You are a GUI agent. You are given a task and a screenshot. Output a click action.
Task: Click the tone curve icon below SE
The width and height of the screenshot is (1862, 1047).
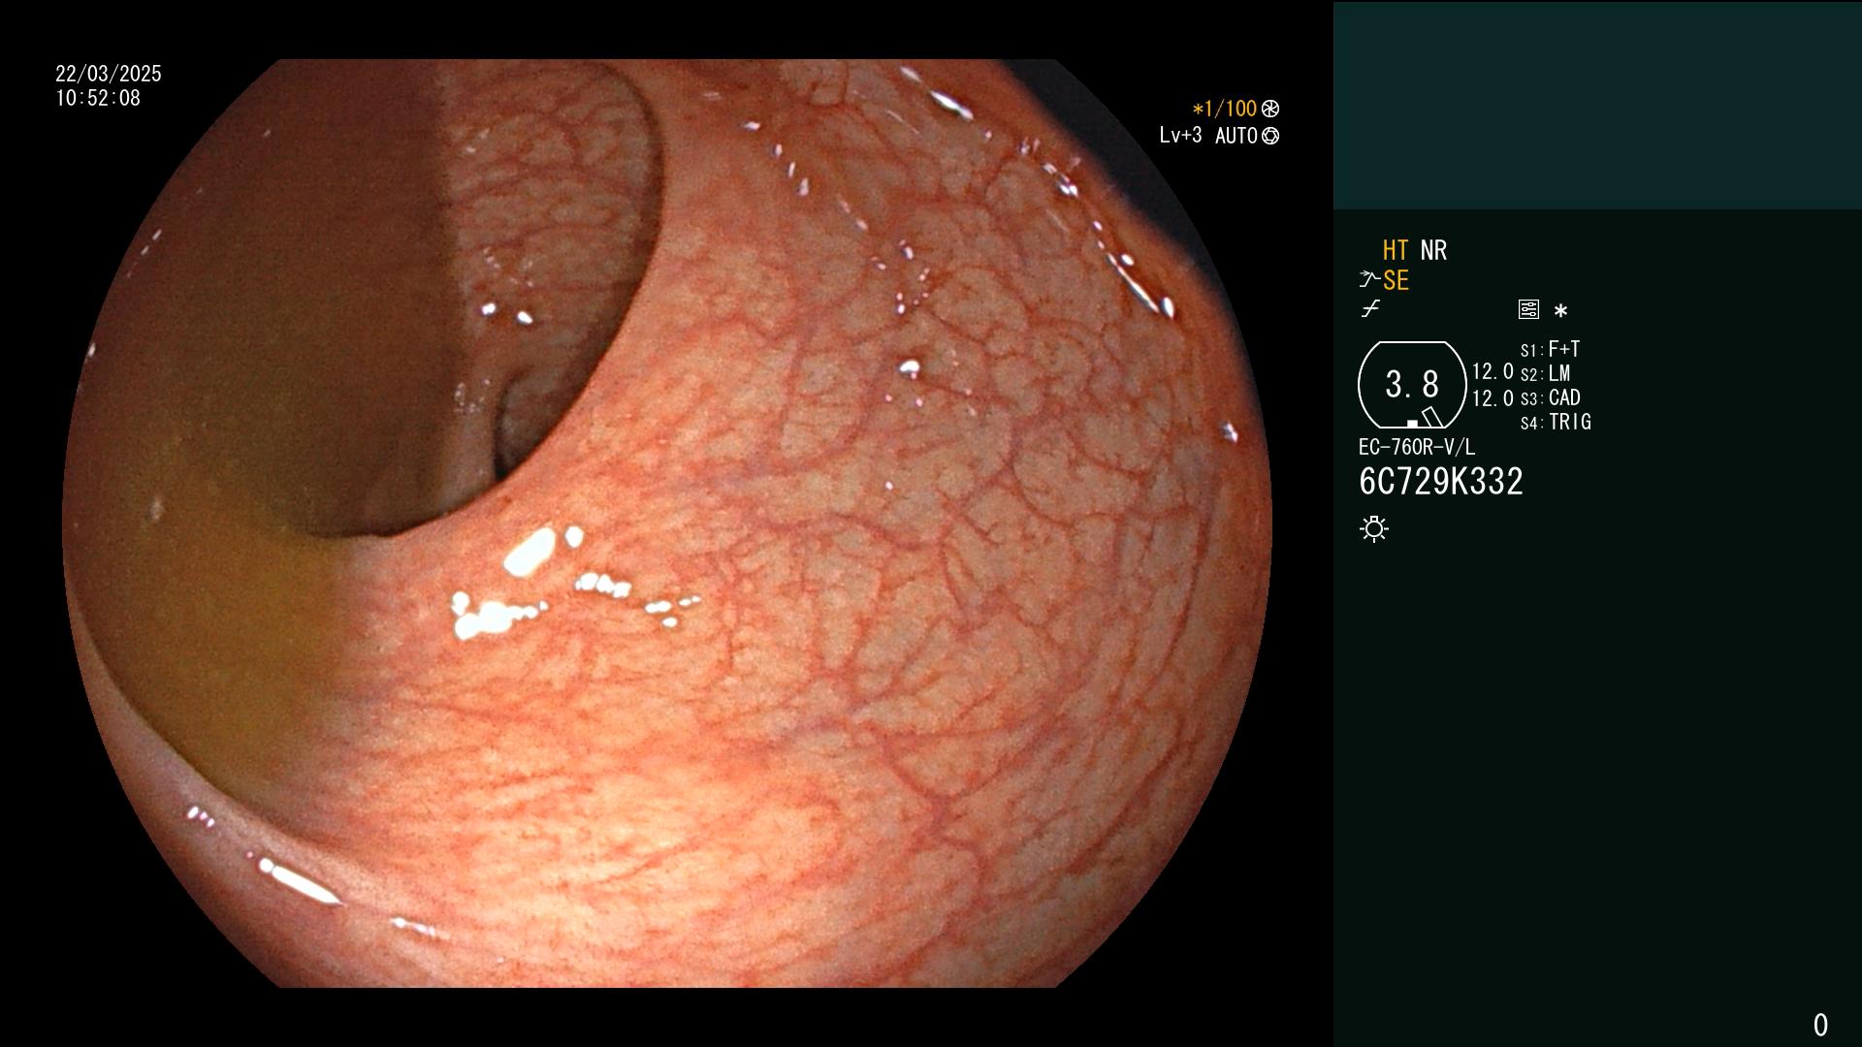1370,310
